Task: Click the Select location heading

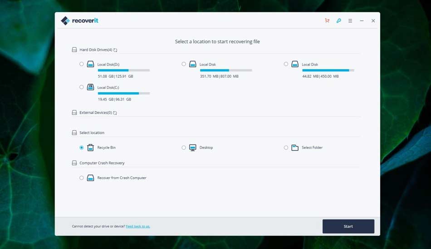Action: (92, 133)
